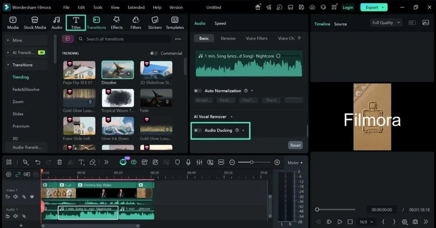
Task: Click the Login button
Action: point(347,8)
